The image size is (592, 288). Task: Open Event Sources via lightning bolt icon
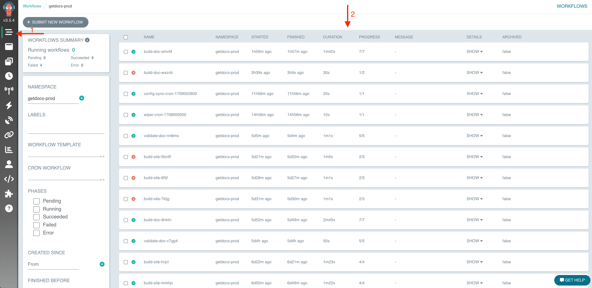(9, 105)
